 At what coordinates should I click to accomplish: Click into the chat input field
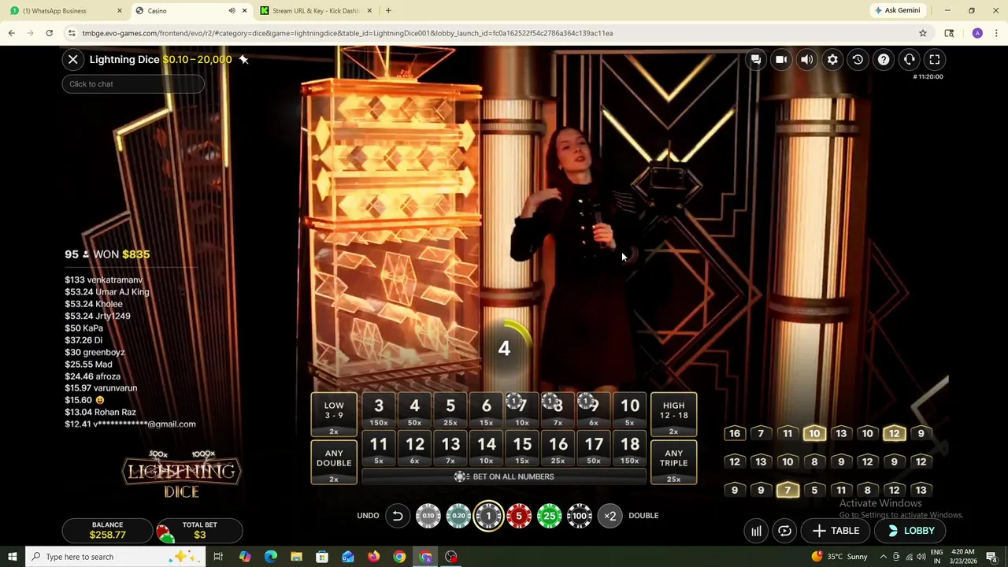coord(133,84)
